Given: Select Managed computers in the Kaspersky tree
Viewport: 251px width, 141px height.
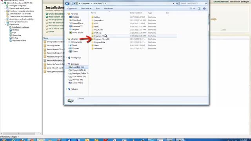Looking at the screenshot, I should pos(18,5).
